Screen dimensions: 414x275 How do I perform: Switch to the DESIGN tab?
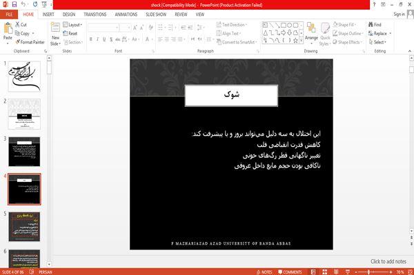pyautogui.click(x=69, y=14)
